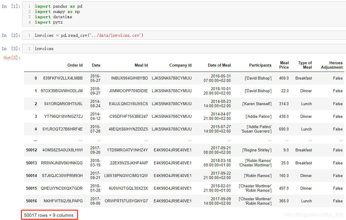Click Order Id cell 4OMS8ZSA0UX8LHWI
Screen dimensions: 346x220
62,150
